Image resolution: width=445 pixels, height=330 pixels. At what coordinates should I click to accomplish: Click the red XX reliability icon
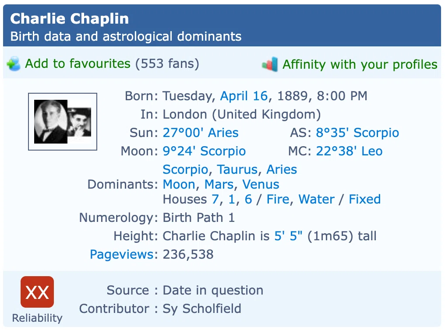[x=37, y=292]
